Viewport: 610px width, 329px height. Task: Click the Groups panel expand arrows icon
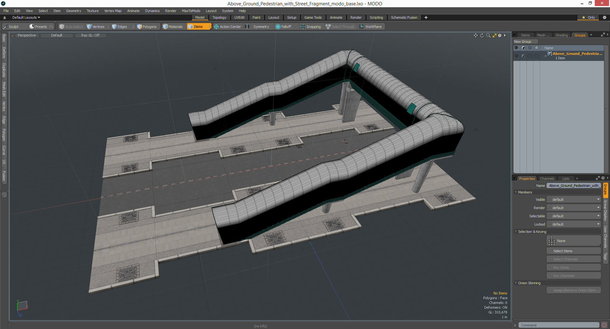click(x=603, y=35)
